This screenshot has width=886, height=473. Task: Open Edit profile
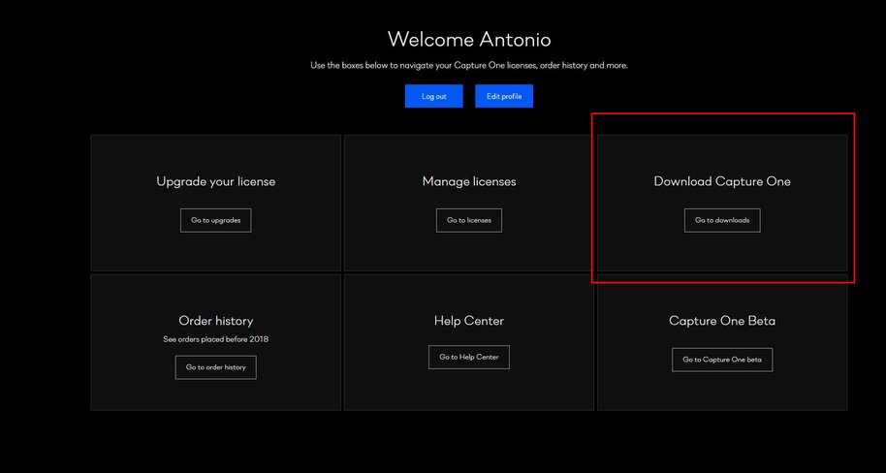click(x=504, y=96)
